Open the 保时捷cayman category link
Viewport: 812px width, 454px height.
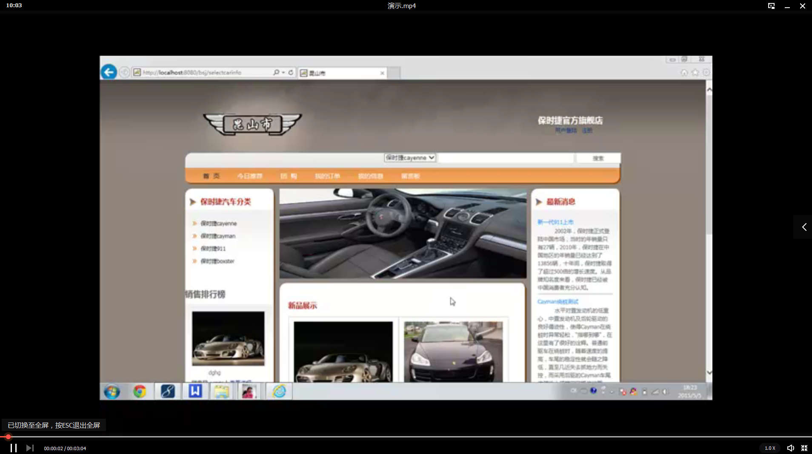(217, 236)
